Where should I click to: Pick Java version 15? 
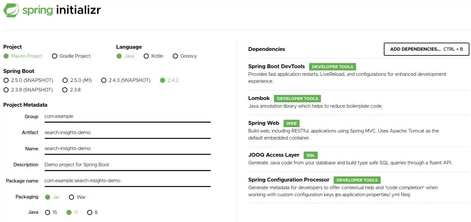[x=48, y=212]
